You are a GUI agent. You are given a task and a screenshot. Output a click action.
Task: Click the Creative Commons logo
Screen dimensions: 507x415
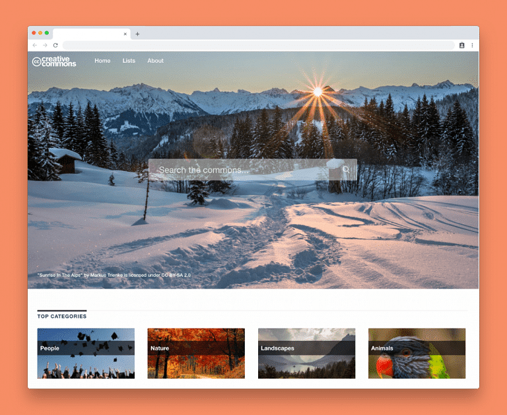point(54,61)
